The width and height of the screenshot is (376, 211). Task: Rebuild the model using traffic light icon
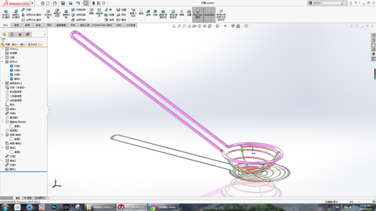click(x=94, y=3)
